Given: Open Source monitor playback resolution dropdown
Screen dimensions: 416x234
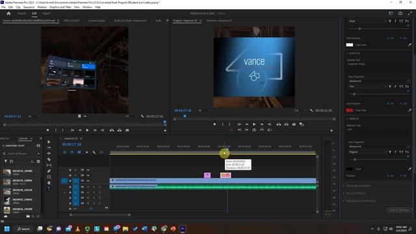Looking at the screenshot, I should 131,116.
